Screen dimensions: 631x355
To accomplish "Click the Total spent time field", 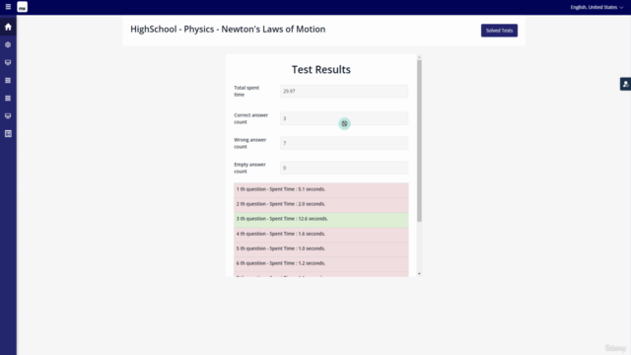I will point(344,91).
